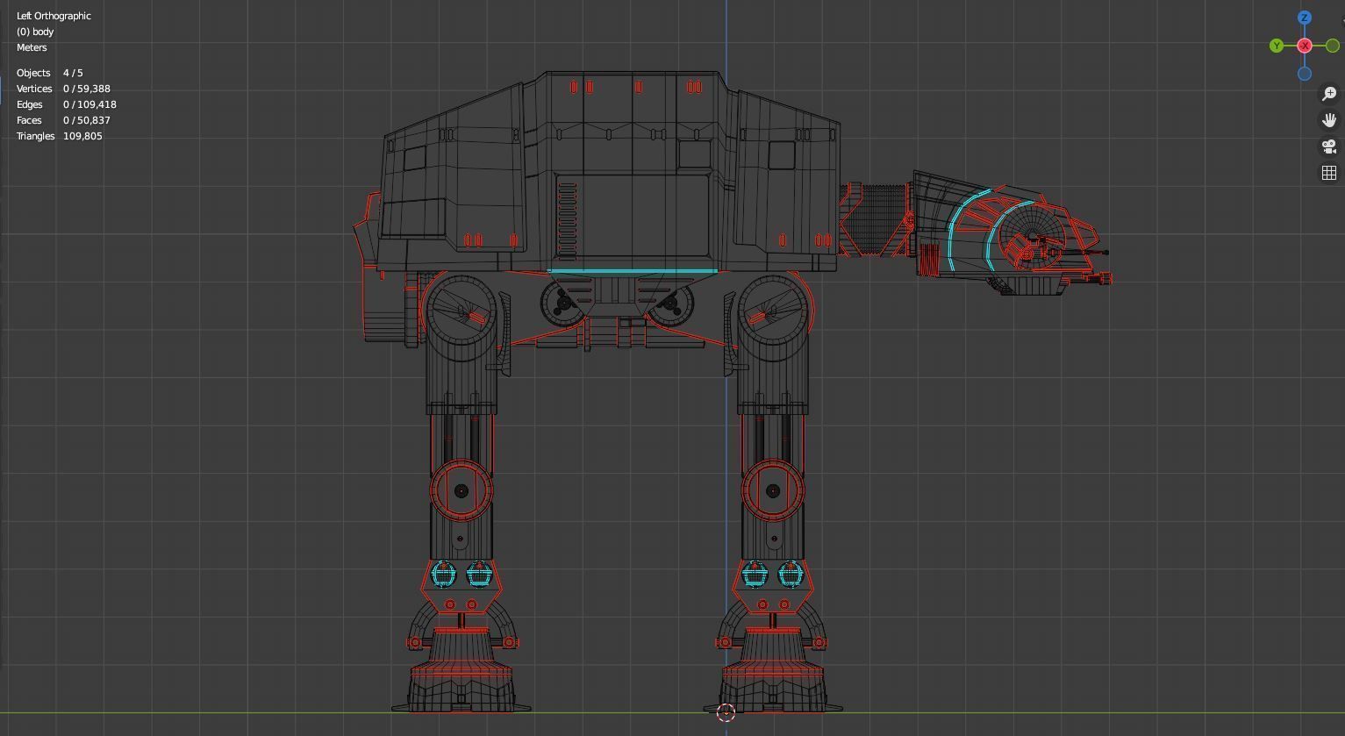
Task: Click the Vertices '0 / 59,388' statistic
Action: tap(86, 89)
